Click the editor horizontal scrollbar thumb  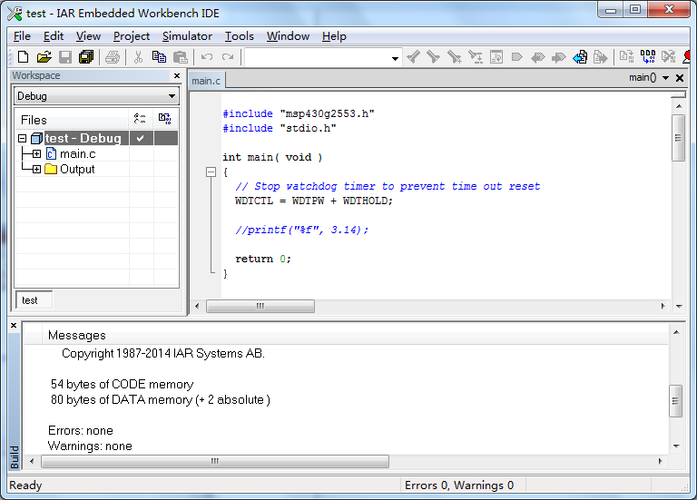point(260,306)
